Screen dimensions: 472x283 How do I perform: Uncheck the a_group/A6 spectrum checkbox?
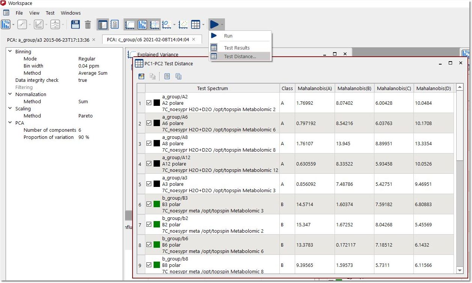pos(149,123)
